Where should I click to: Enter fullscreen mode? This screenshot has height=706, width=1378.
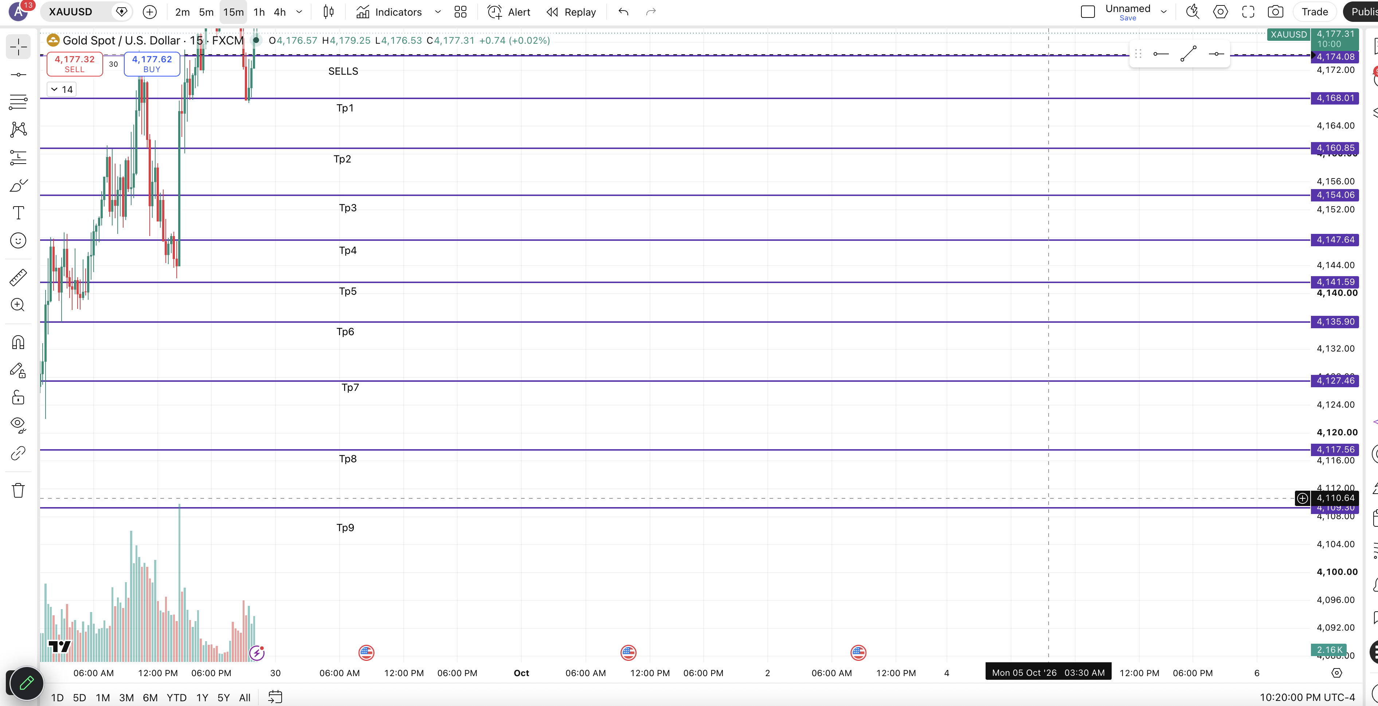(x=1248, y=12)
